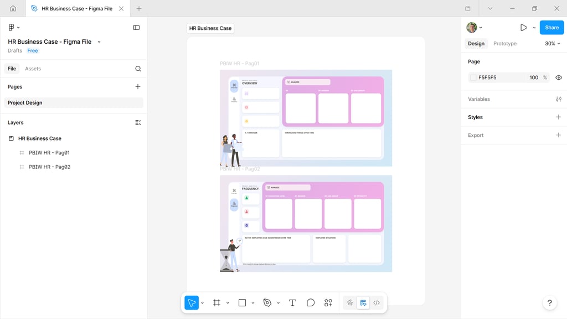This screenshot has width=567, height=319.
Task: Open the zoom level 30% dropdown
Action: click(551, 43)
